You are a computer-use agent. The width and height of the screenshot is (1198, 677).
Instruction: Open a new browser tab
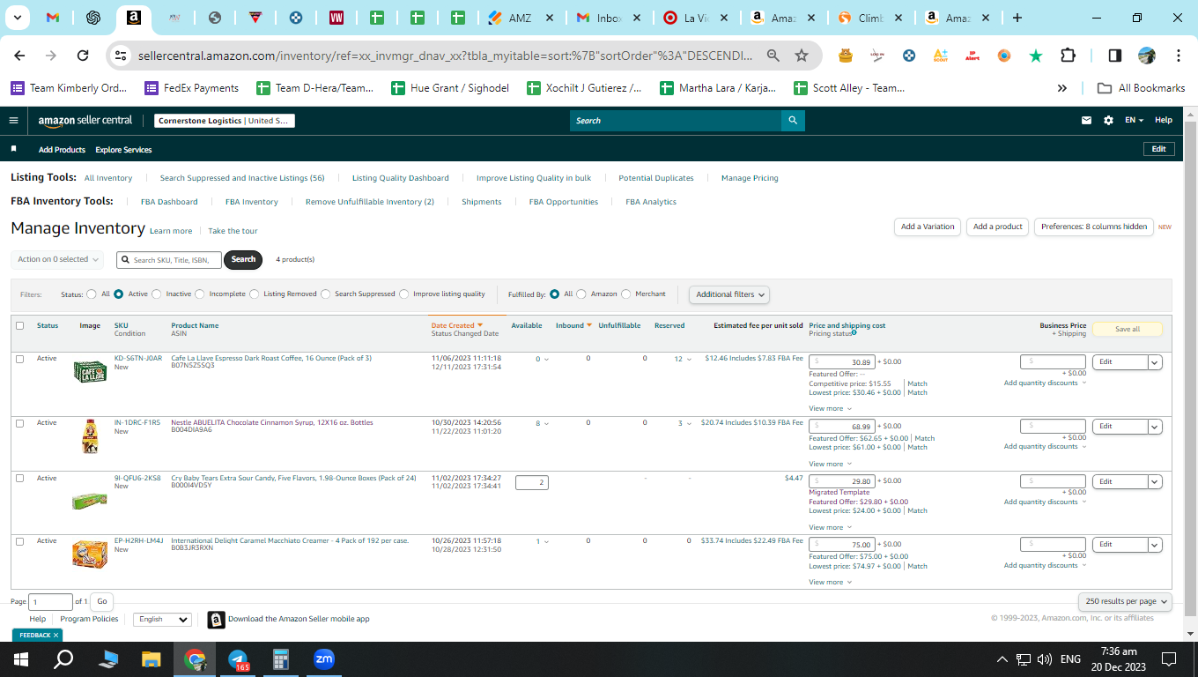pos(1017,18)
